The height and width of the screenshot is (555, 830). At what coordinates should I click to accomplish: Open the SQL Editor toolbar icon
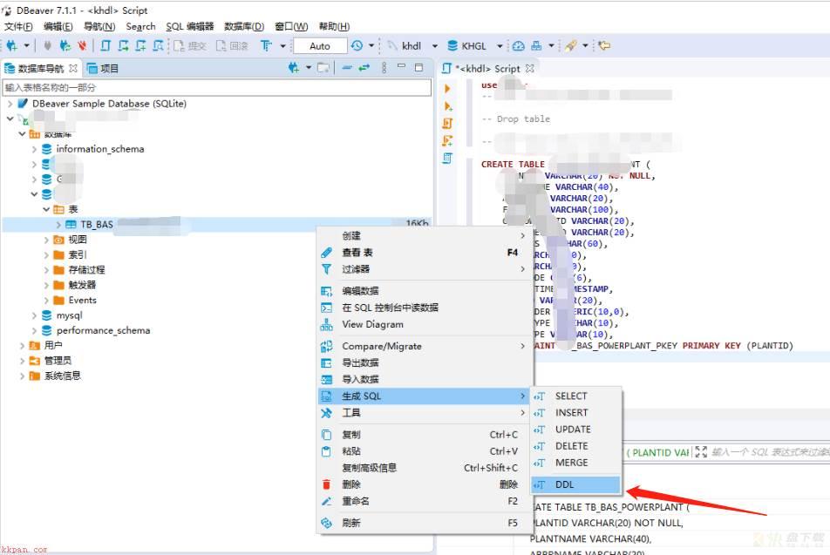pos(105,45)
